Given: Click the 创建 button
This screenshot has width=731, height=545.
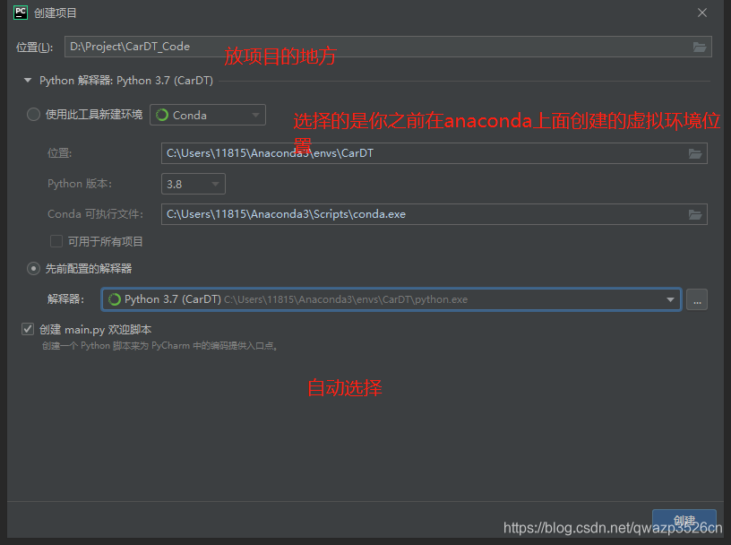Looking at the screenshot, I should pyautogui.click(x=684, y=520).
